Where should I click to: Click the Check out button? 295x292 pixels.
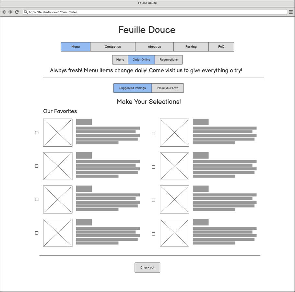click(147, 267)
